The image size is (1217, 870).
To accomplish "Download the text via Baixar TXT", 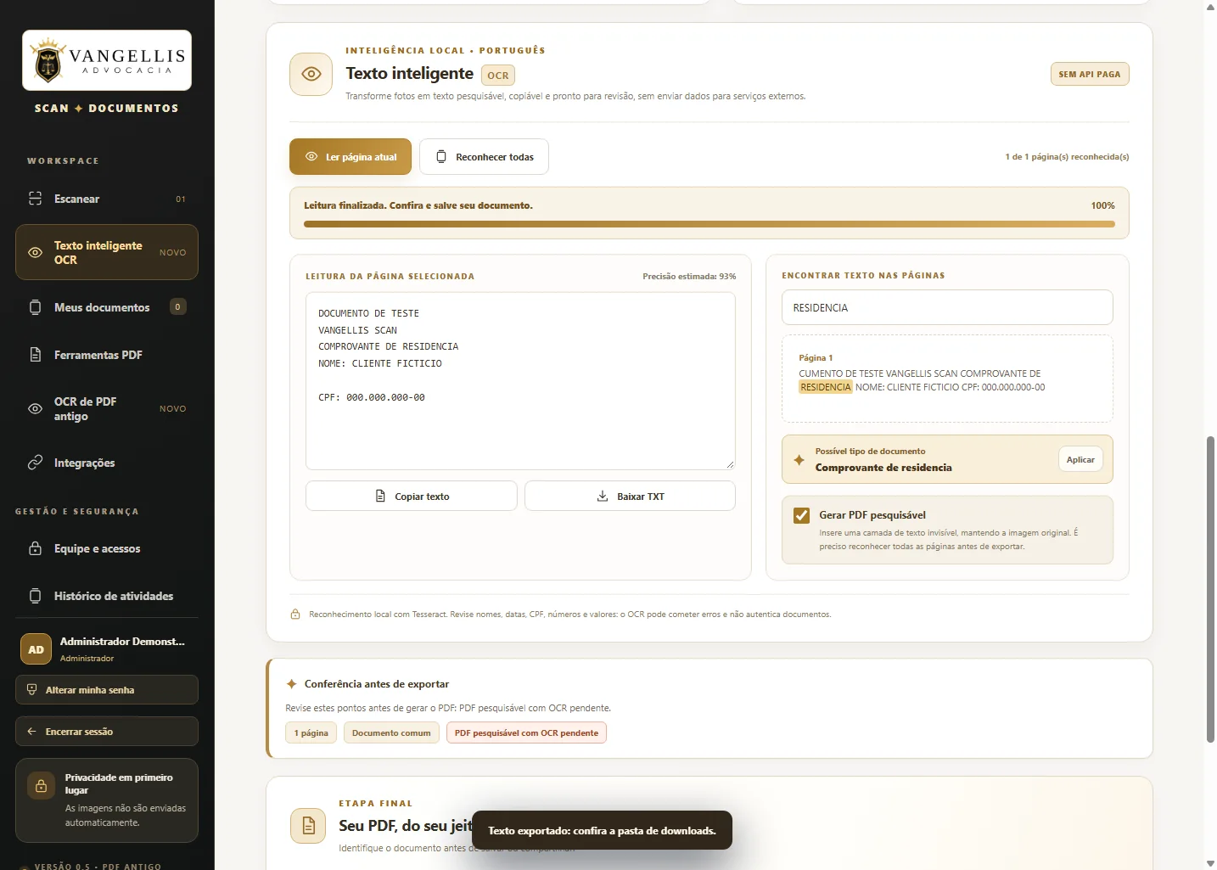I will (x=630, y=497).
